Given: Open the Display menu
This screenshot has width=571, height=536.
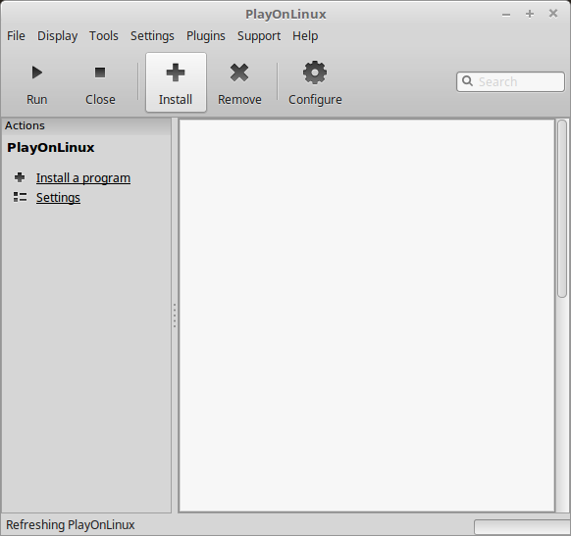Looking at the screenshot, I should pyautogui.click(x=58, y=36).
